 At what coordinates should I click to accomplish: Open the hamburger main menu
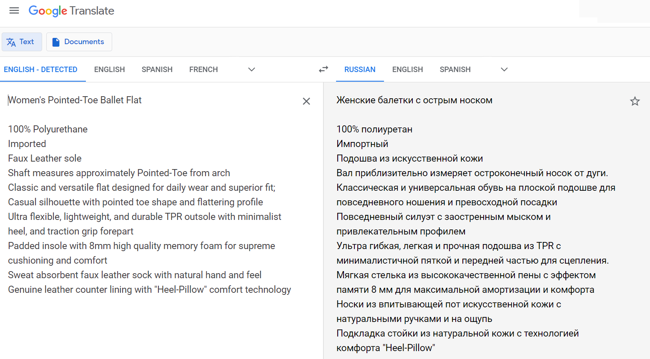pyautogui.click(x=14, y=11)
